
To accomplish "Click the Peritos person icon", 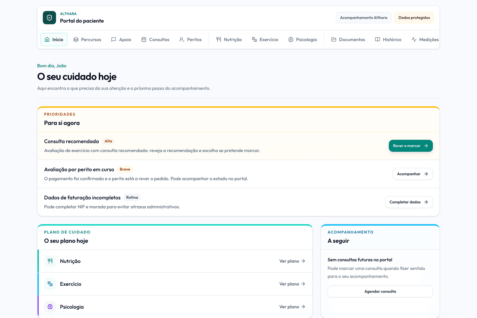I will point(182,39).
